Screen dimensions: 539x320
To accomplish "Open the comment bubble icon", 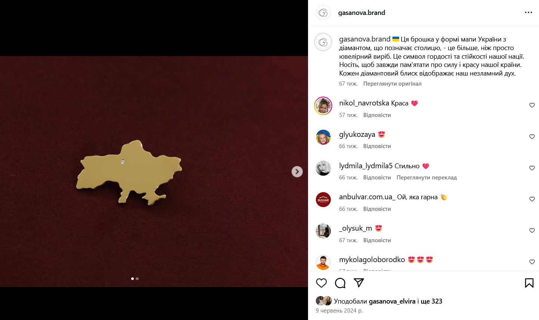I will pyautogui.click(x=340, y=283).
